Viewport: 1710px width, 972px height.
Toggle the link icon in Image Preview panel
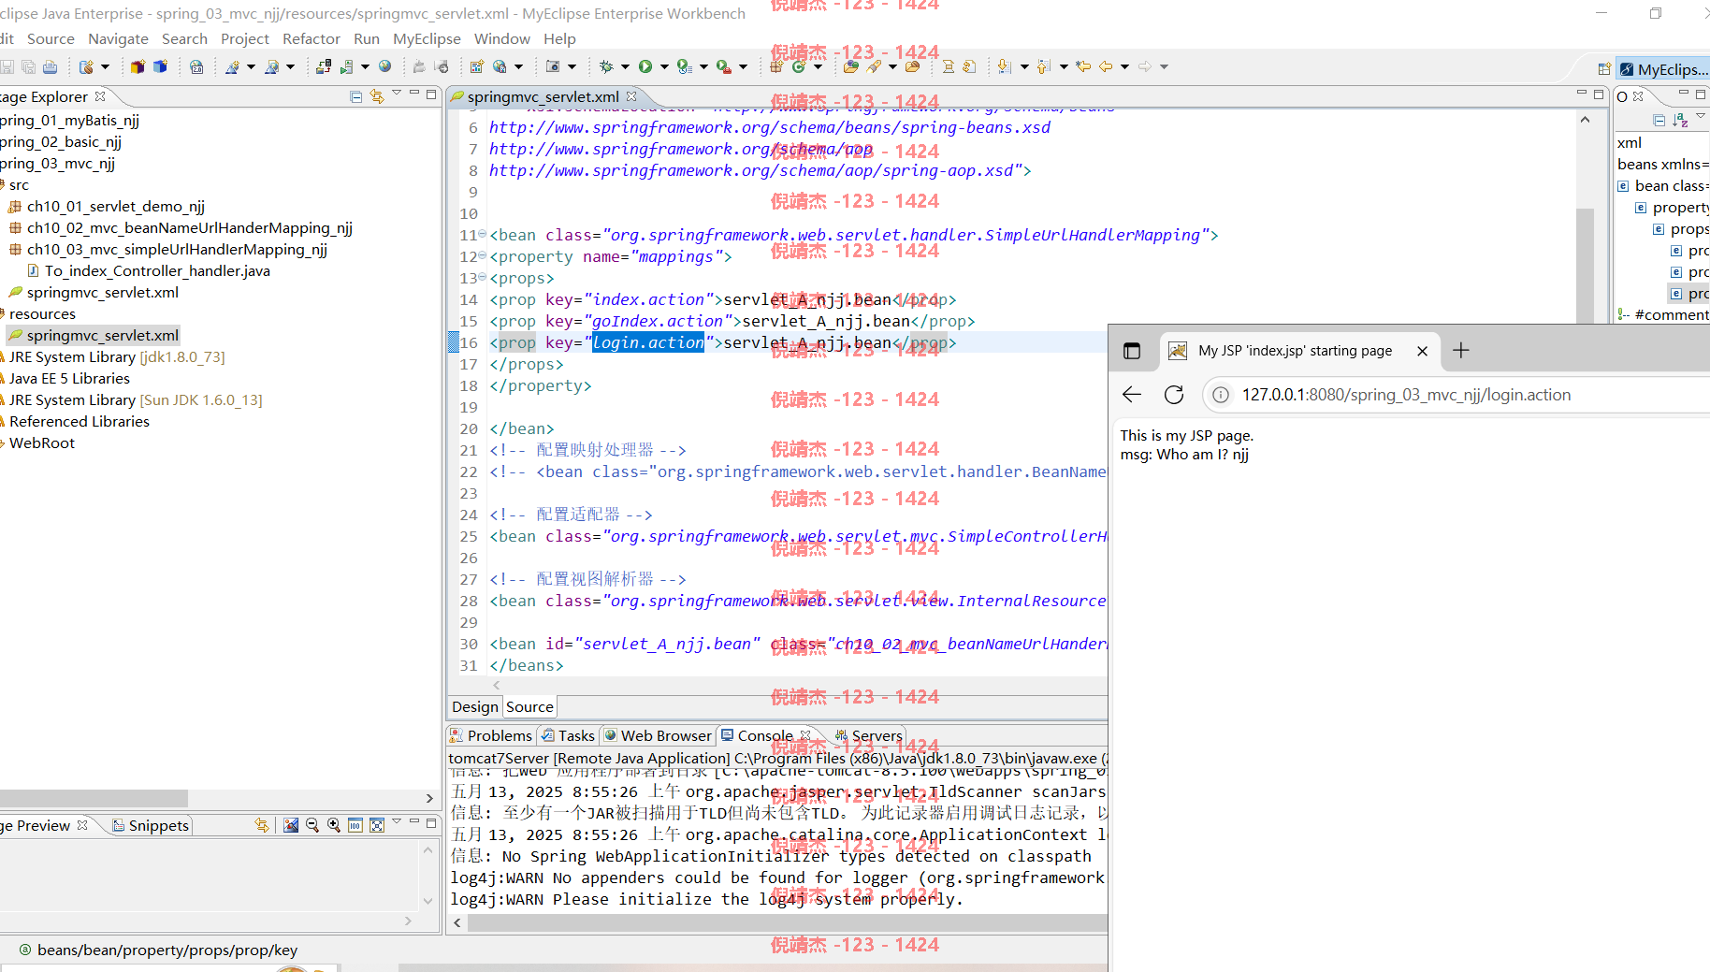(x=262, y=825)
